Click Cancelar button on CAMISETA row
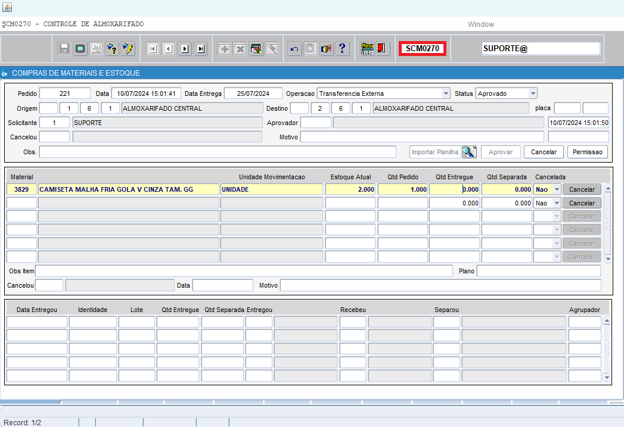 point(582,189)
